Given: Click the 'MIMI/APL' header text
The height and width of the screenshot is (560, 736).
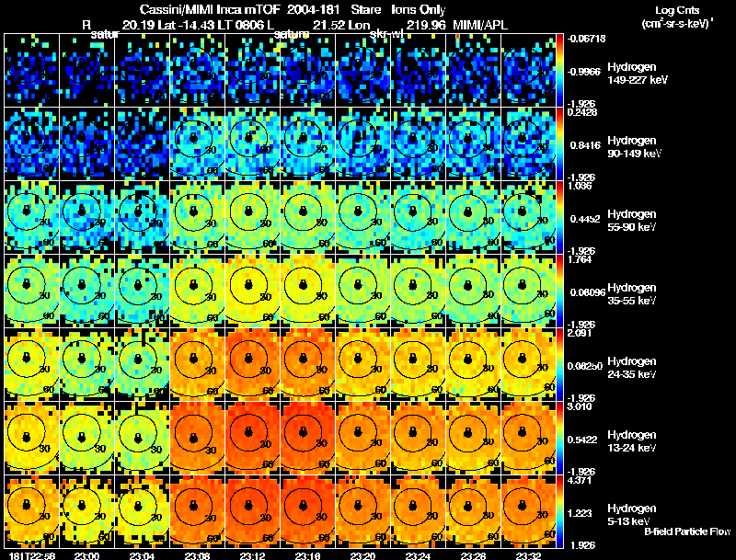Looking at the screenshot, I should [480, 25].
